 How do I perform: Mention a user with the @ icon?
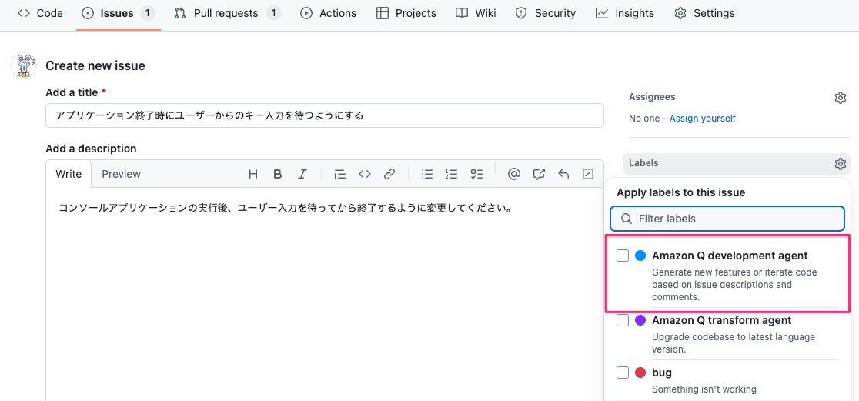tap(514, 174)
